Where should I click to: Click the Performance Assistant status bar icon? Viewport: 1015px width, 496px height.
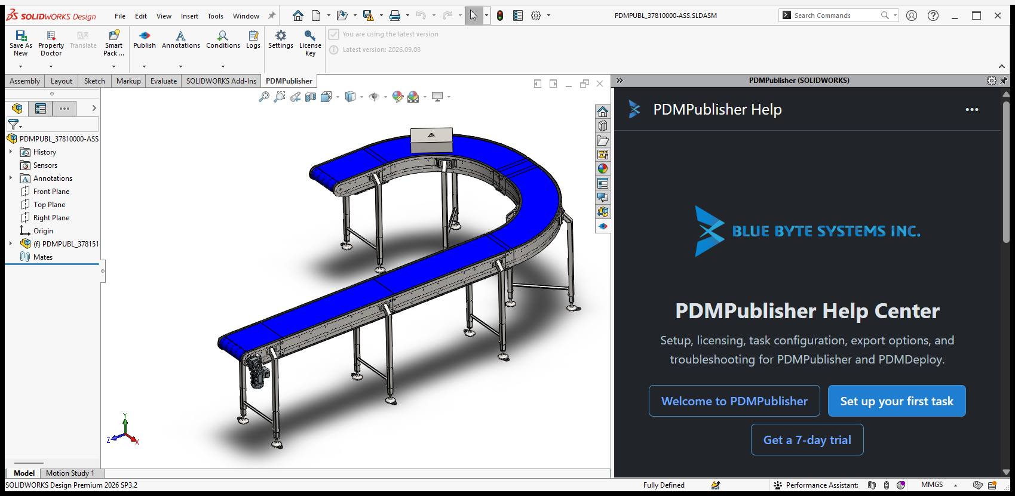777,485
